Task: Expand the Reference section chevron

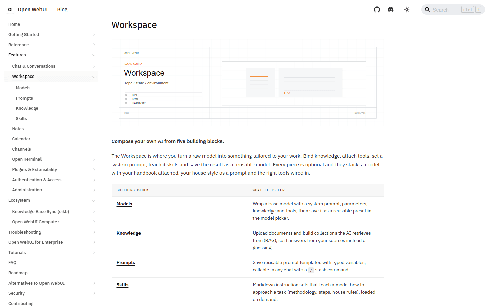Action: (94, 45)
